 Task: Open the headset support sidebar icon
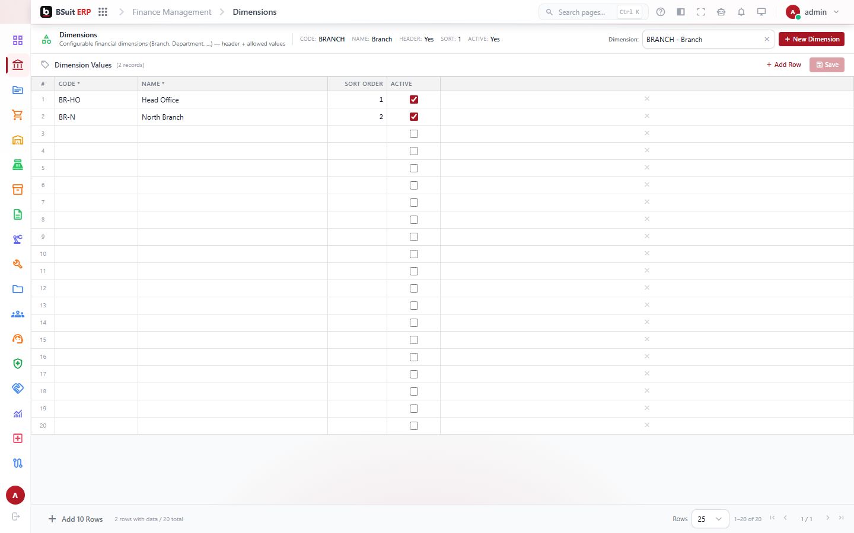[x=18, y=339]
